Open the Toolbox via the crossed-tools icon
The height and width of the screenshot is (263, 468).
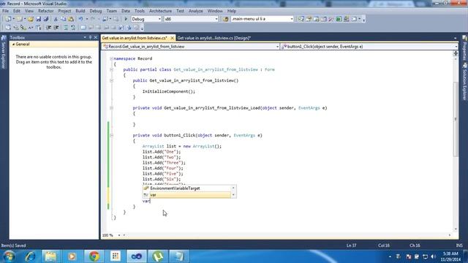pyautogui.click(x=331, y=19)
